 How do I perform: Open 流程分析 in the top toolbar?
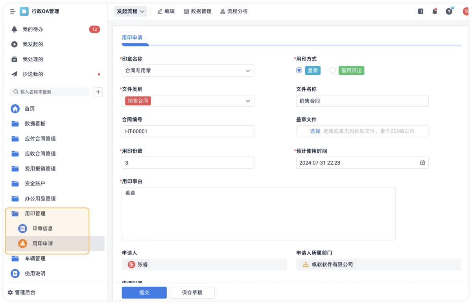(x=234, y=11)
